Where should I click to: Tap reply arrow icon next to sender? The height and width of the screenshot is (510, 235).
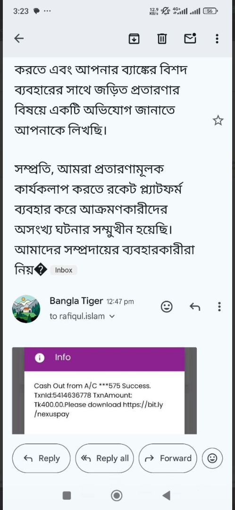tap(195, 306)
